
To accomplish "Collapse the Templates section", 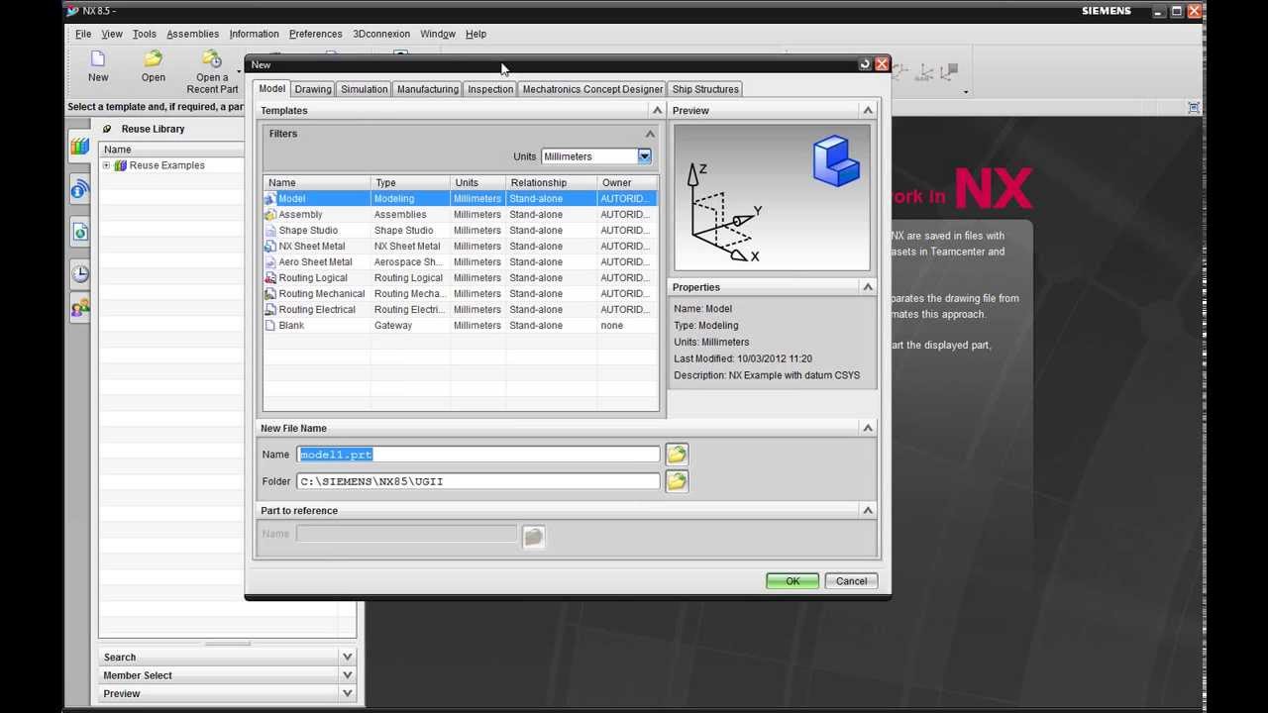I will click(657, 111).
